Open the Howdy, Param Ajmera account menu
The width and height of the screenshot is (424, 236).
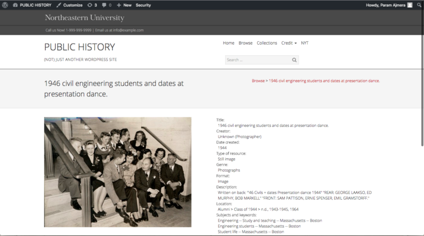pyautogui.click(x=385, y=5)
